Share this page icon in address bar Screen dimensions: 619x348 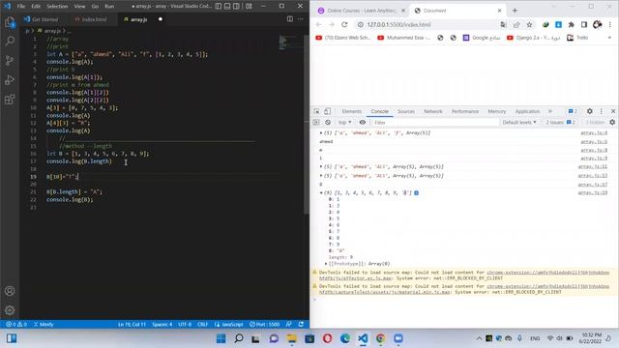click(x=516, y=24)
